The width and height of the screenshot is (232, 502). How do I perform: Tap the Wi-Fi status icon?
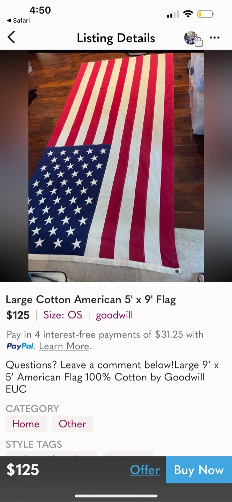click(x=188, y=14)
